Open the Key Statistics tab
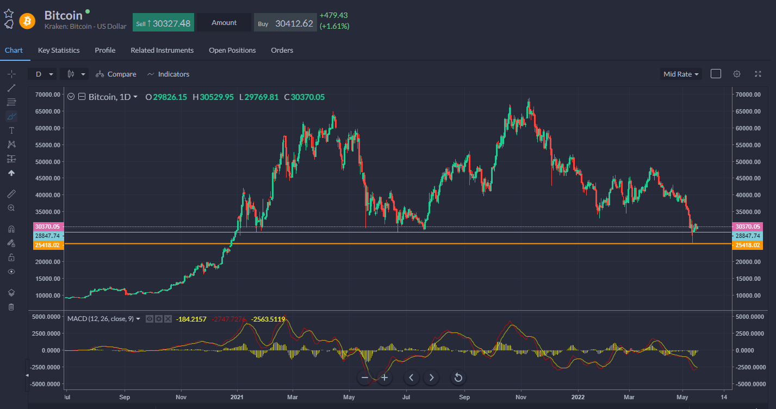Screen dimensions: 776x409 point(59,50)
